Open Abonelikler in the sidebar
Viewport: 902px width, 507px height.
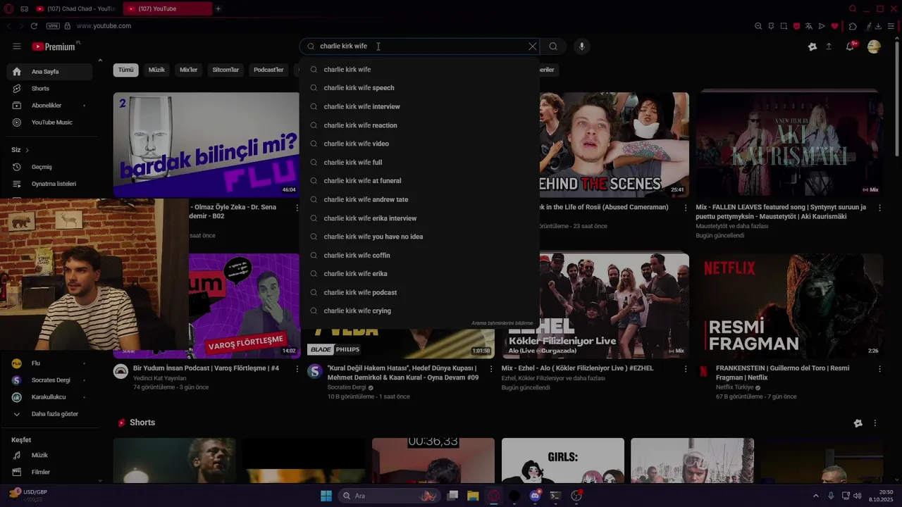coord(49,106)
